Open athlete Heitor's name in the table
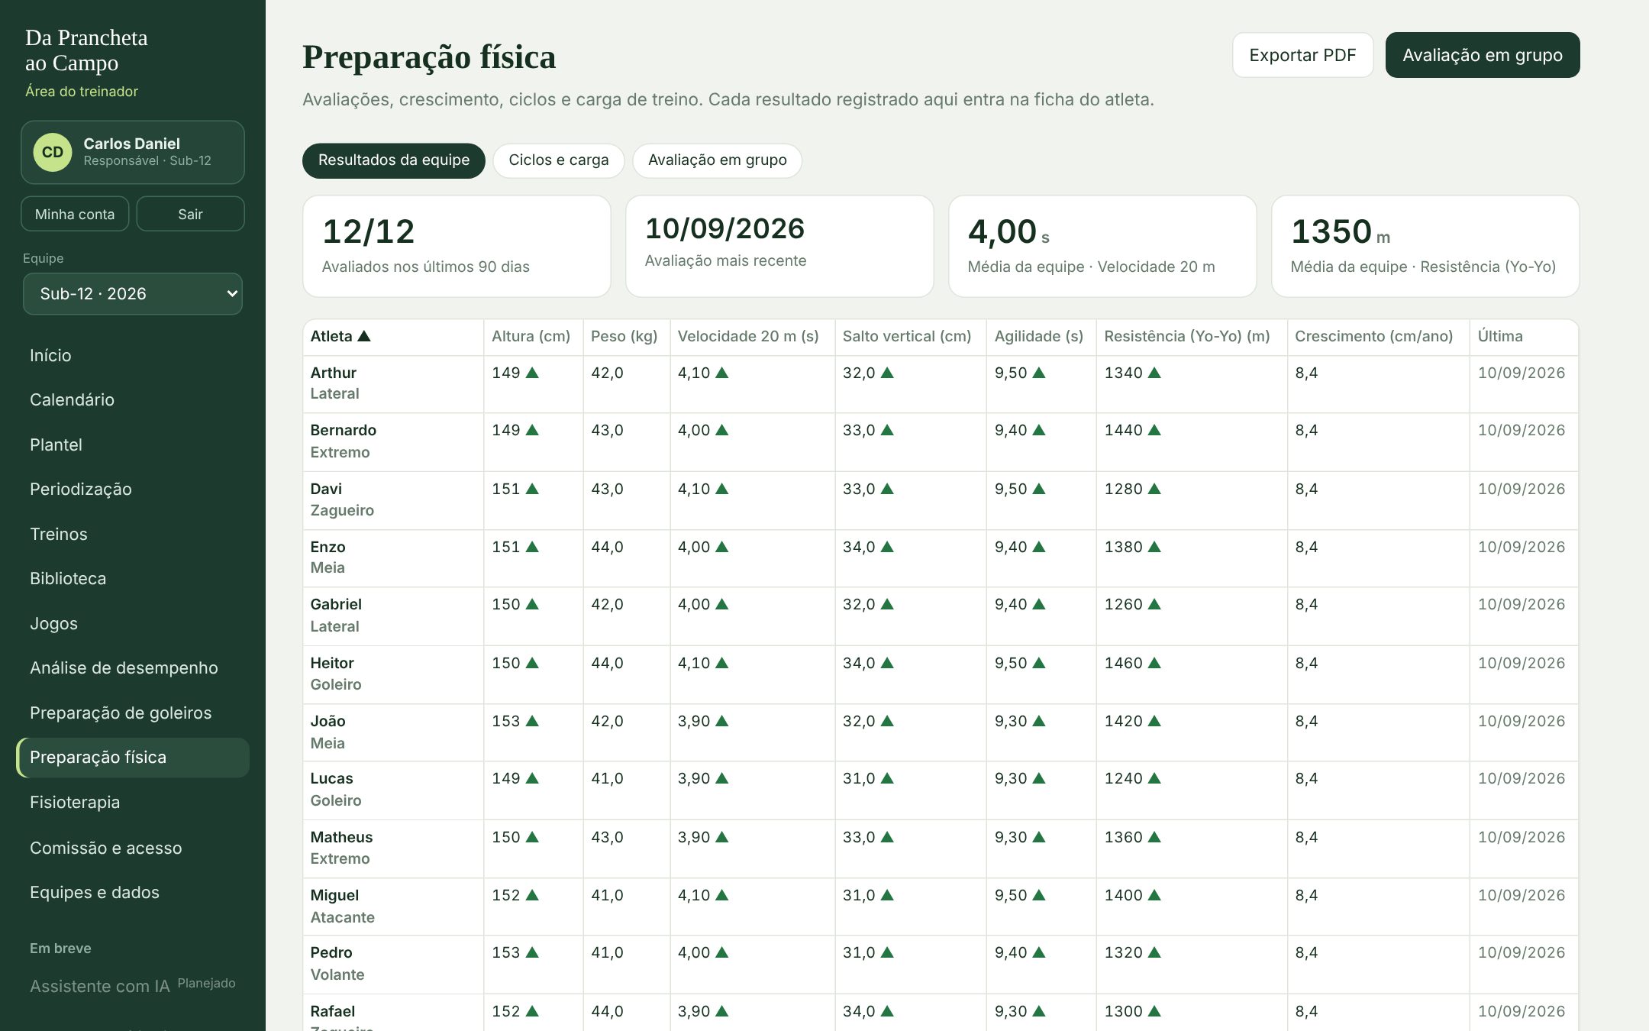 pos(332,663)
